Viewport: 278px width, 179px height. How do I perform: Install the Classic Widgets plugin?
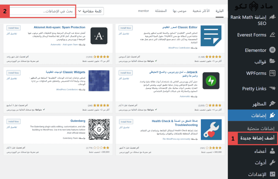click(x=14, y=73)
